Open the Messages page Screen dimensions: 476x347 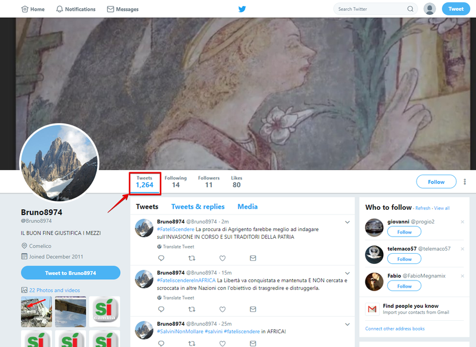(x=123, y=9)
